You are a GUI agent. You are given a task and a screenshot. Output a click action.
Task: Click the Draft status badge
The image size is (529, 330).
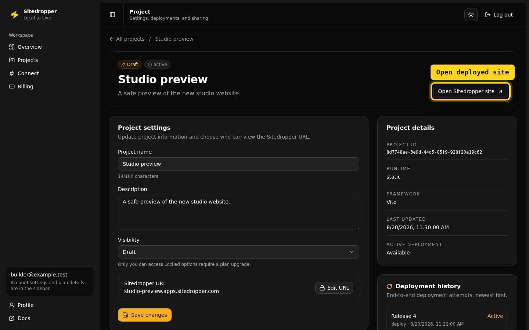click(x=130, y=65)
